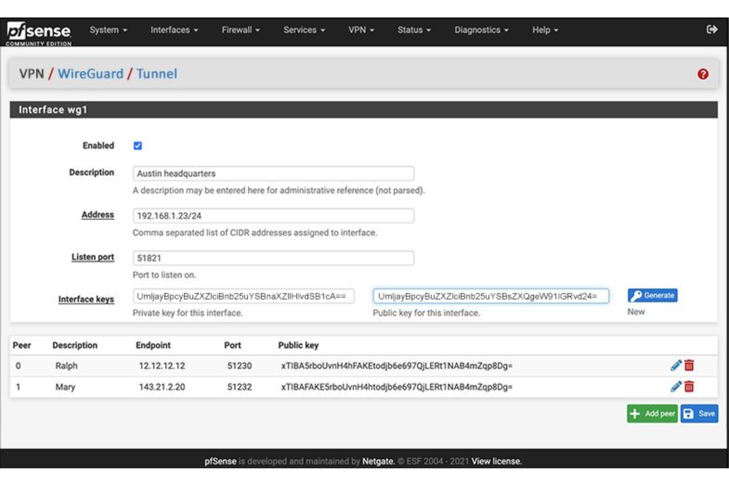The height and width of the screenshot is (486, 729).
Task: Click the private key input field
Action: pyautogui.click(x=243, y=296)
